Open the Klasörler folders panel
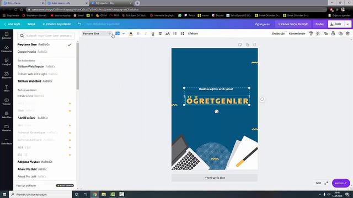The width and height of the screenshot is (353, 198). point(7,128)
